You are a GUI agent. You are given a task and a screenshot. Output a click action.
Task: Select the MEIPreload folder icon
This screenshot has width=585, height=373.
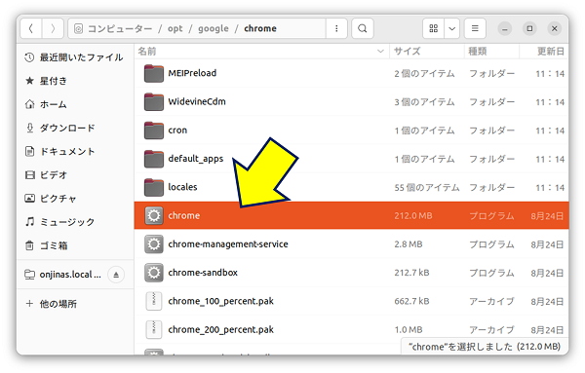click(154, 73)
